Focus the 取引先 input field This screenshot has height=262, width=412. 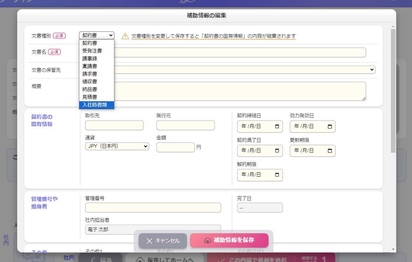114,125
